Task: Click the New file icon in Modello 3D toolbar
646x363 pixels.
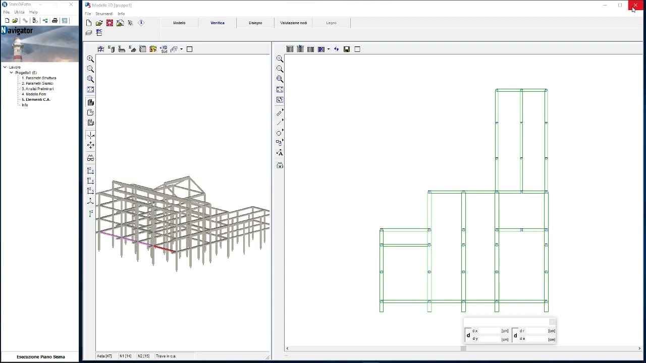Action: (89, 23)
